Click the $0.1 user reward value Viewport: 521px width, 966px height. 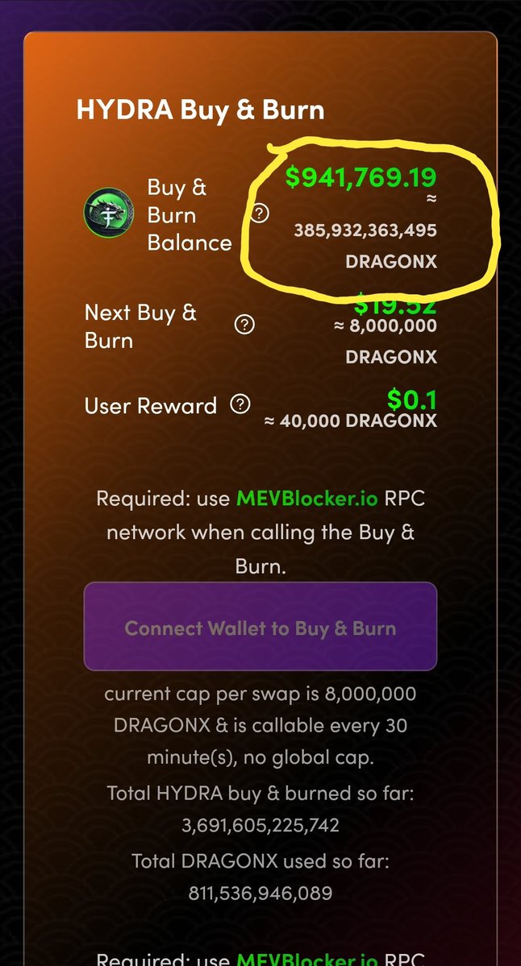[412, 400]
